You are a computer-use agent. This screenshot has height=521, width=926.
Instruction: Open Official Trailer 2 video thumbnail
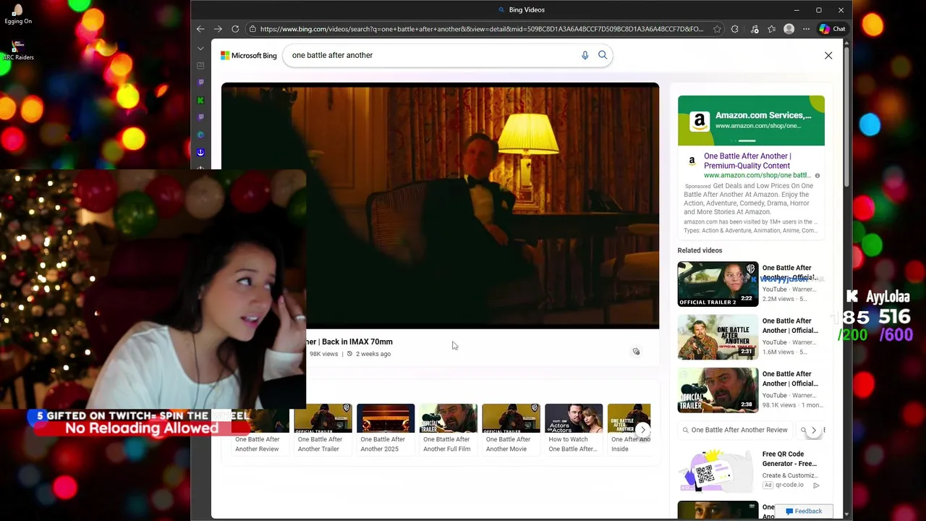click(x=718, y=284)
